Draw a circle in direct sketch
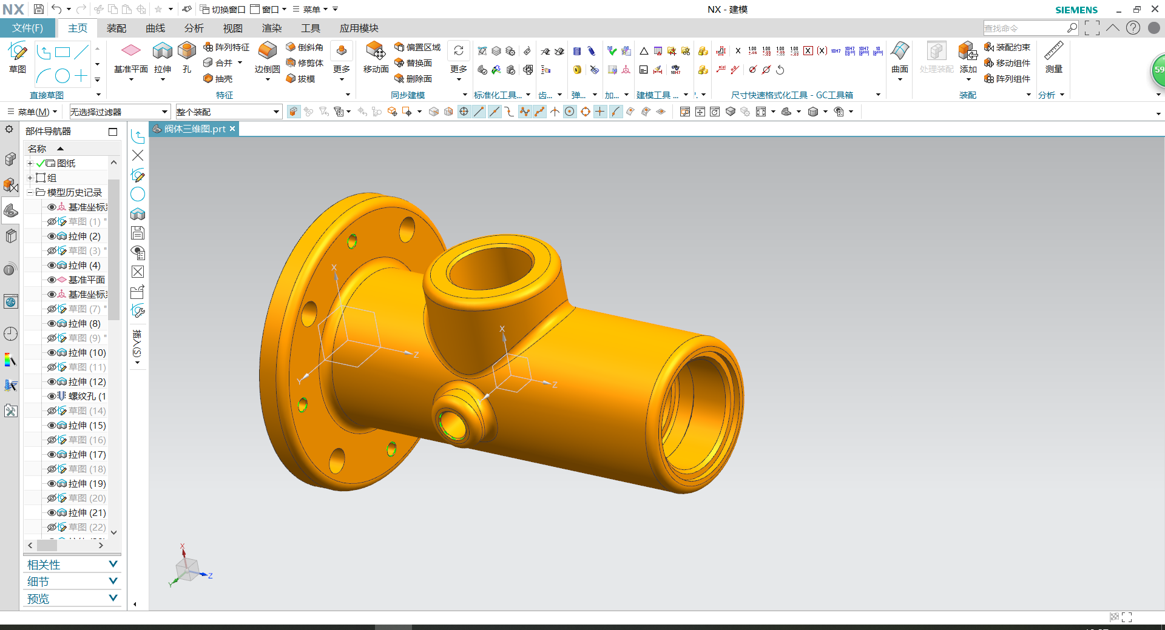 click(62, 76)
